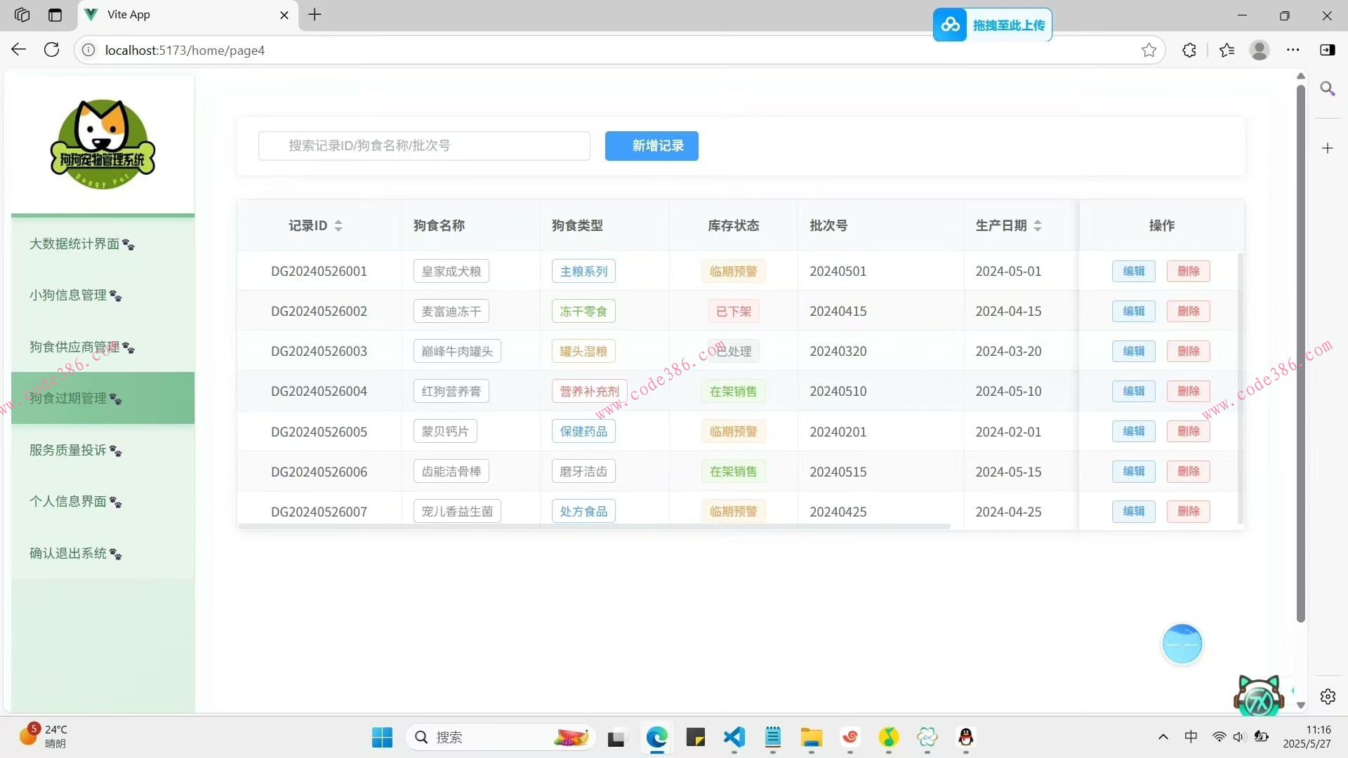The width and height of the screenshot is (1348, 758).
Task: Add current page to favorites star
Action: pyautogui.click(x=1149, y=50)
